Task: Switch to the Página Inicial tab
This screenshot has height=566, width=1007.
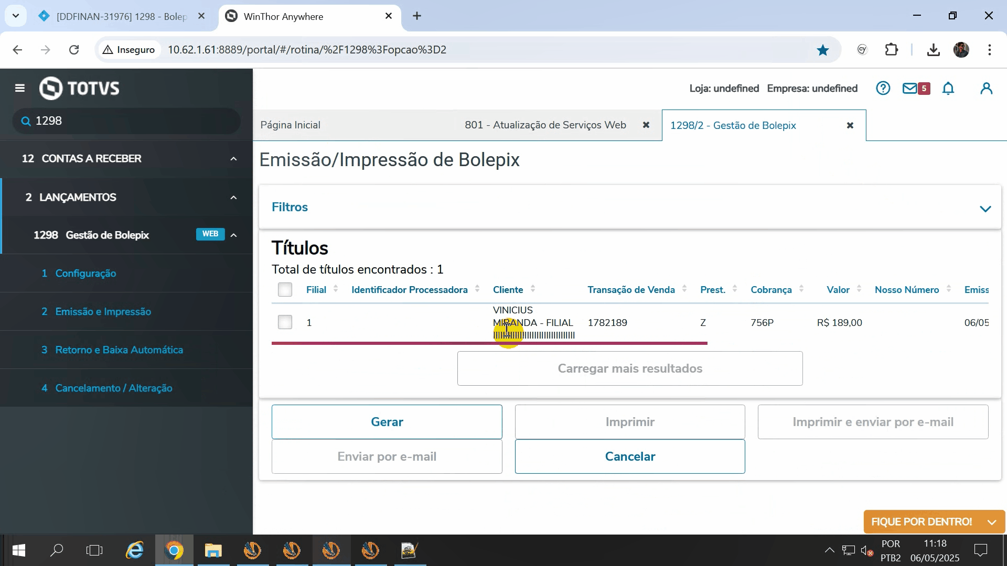Action: click(x=291, y=125)
